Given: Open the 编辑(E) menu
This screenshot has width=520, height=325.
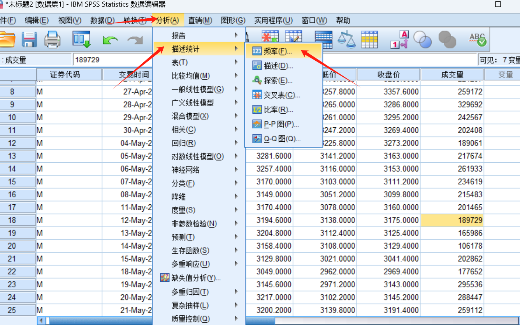Looking at the screenshot, I should click(x=37, y=20).
